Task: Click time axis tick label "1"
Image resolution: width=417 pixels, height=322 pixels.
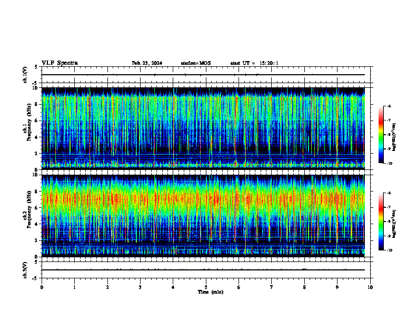Action: [x=74, y=287]
